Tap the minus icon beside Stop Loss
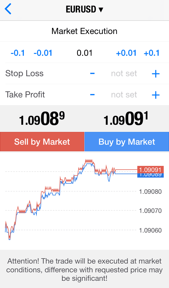 click(92, 73)
